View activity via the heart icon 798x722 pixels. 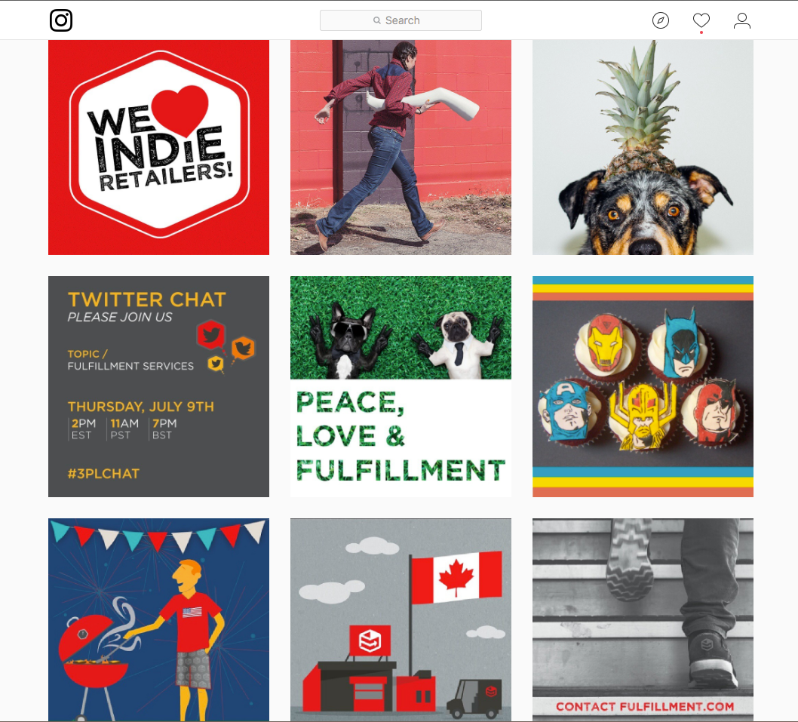tap(701, 20)
